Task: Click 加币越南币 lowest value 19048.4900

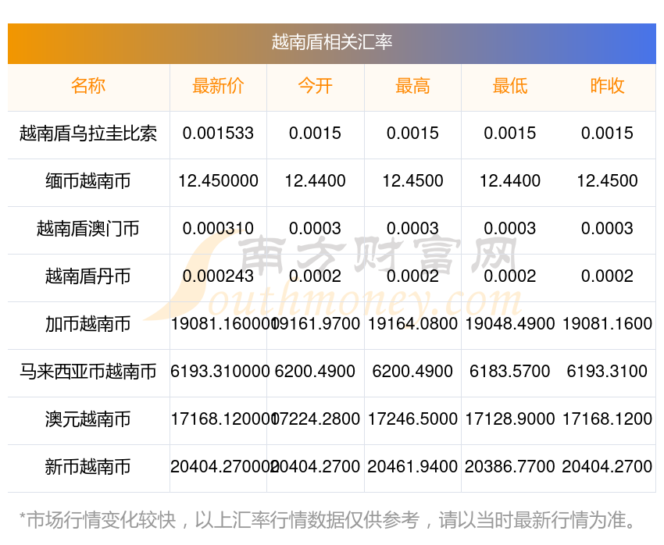Action: [x=510, y=324]
